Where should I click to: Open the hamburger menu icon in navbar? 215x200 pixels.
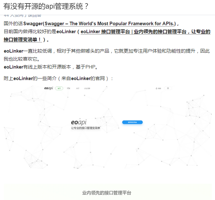tap(168, 88)
